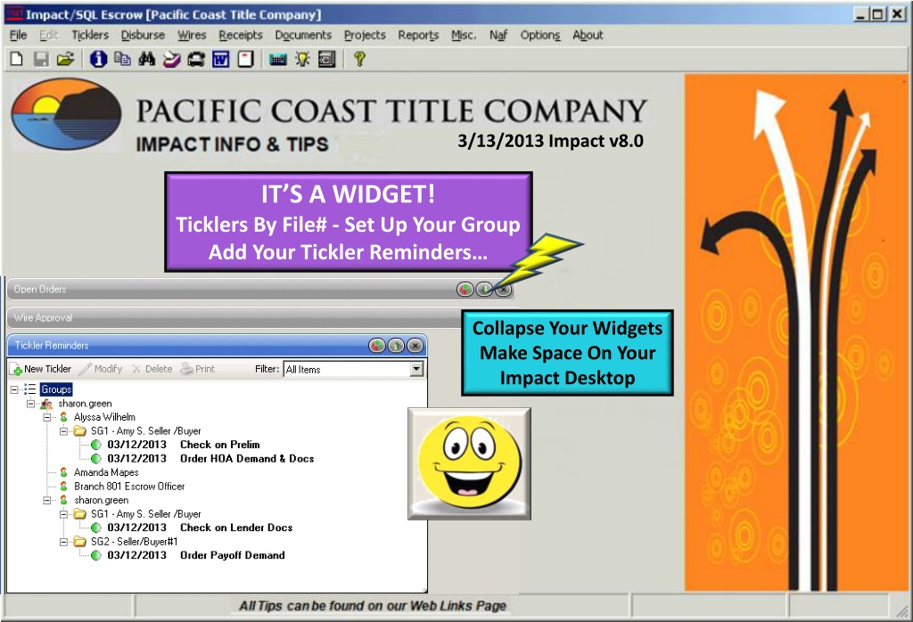Image resolution: width=913 pixels, height=622 pixels.
Task: Click the purple scanner toolbar icon
Action: [x=171, y=59]
